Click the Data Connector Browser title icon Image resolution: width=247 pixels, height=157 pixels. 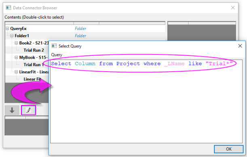[x=8, y=8]
